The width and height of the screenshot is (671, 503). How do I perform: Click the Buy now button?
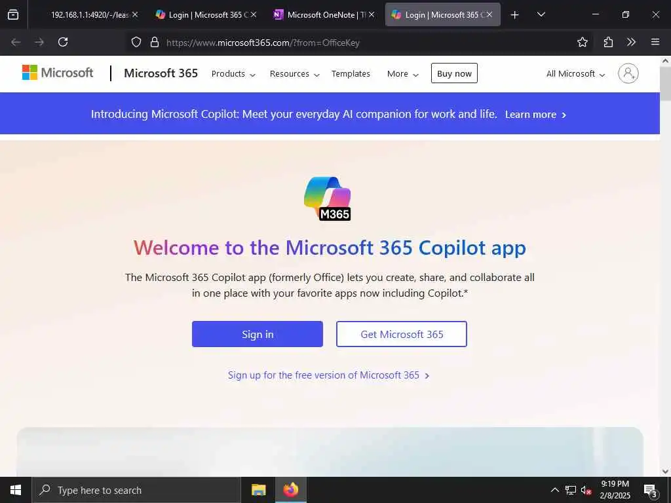pyautogui.click(x=454, y=73)
